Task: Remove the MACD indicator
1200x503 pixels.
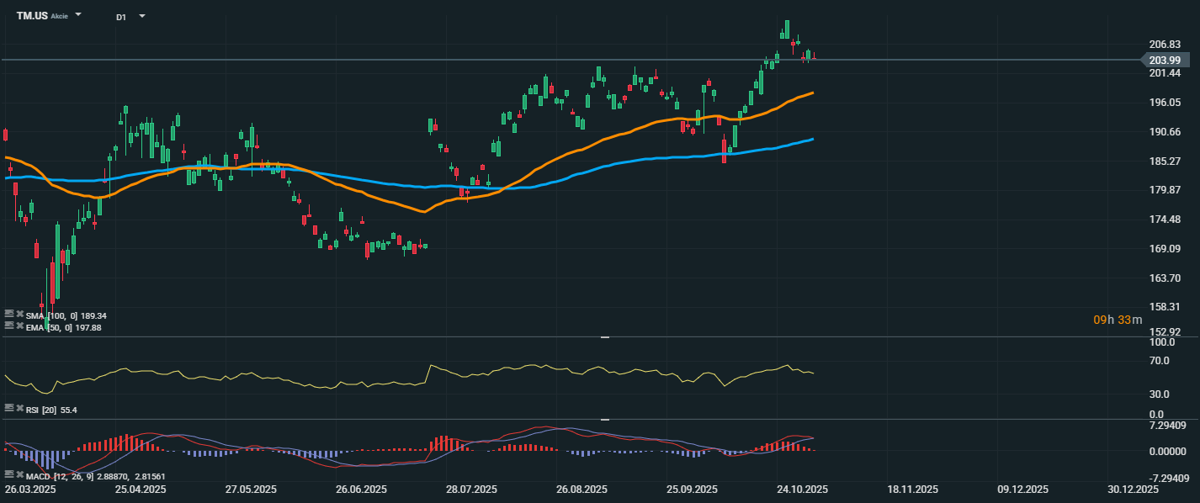Action: 19,475
